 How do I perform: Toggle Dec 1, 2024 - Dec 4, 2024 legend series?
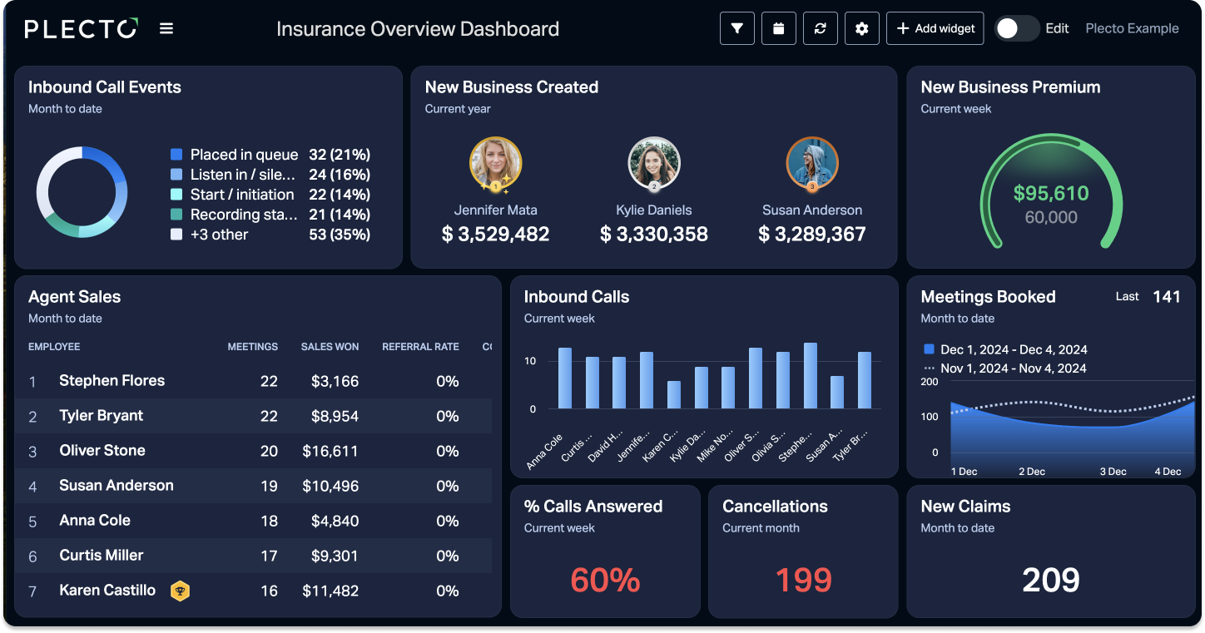[1005, 349]
